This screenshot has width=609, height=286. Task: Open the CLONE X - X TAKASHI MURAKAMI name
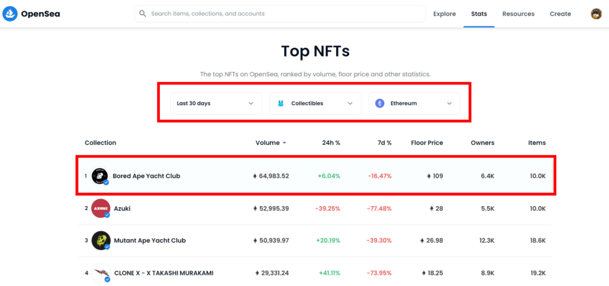click(164, 273)
